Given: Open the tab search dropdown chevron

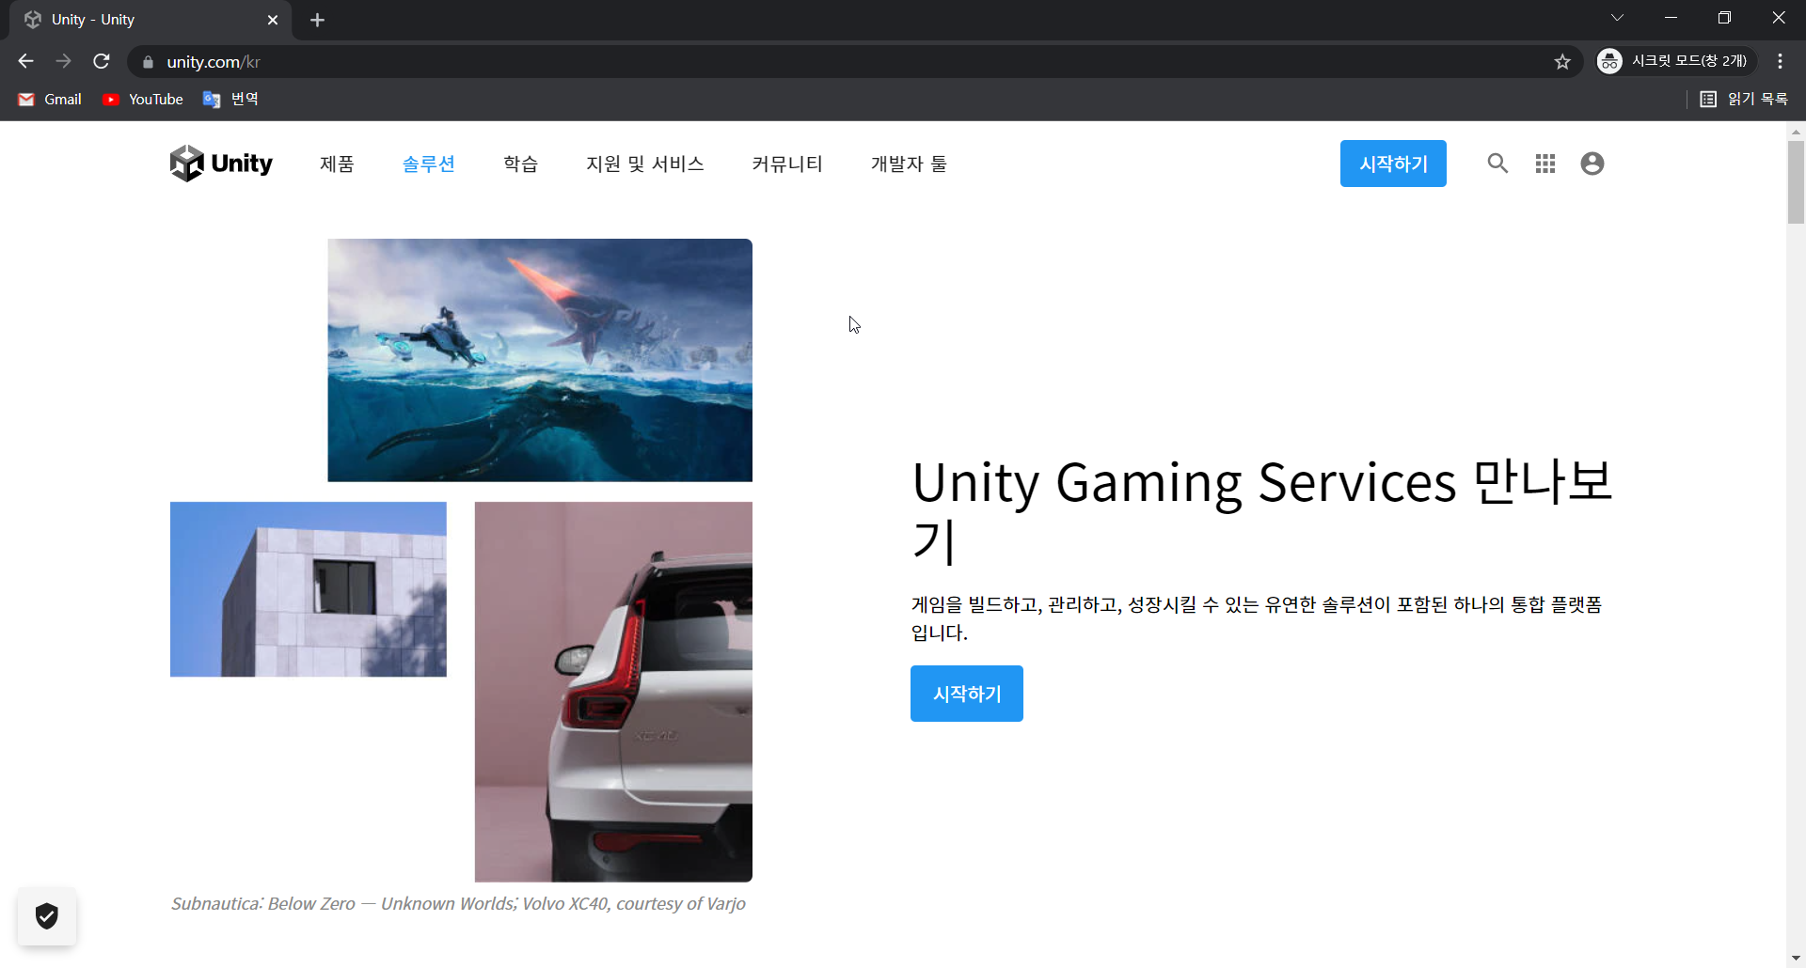Looking at the screenshot, I should (x=1617, y=18).
